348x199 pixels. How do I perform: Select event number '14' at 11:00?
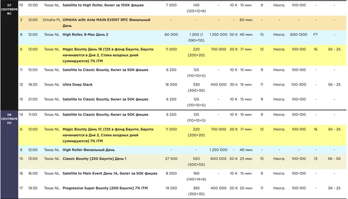pos(21,114)
